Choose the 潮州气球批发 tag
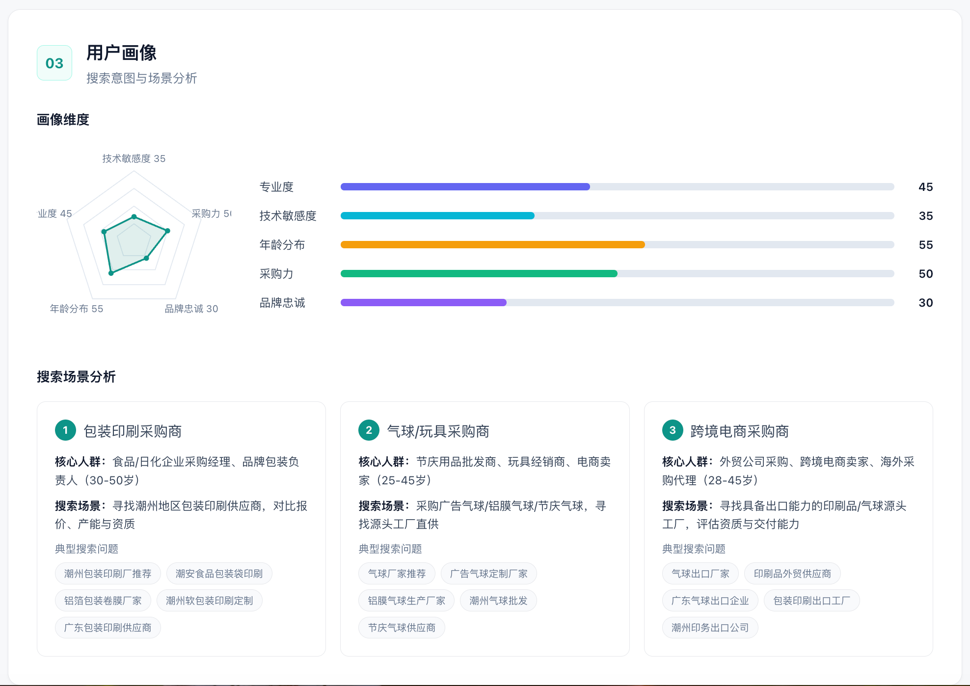Image resolution: width=970 pixels, height=686 pixels. point(498,600)
